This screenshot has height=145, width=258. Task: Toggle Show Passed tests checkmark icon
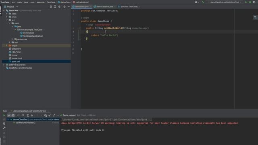click(x=9, y=116)
